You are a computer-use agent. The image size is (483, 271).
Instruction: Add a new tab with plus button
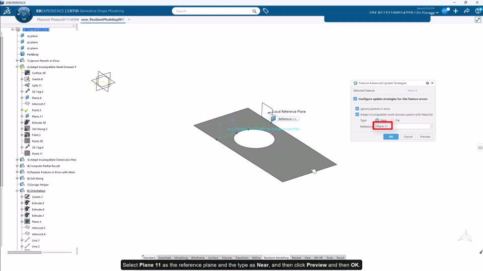click(129, 20)
